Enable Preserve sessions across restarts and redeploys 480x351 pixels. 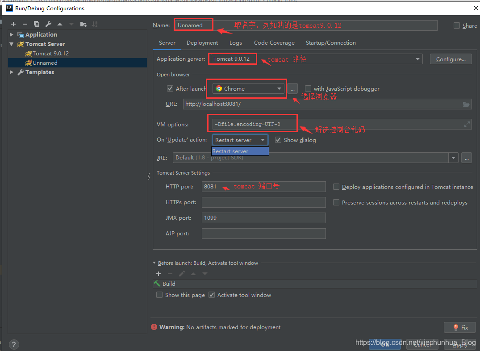click(x=336, y=202)
